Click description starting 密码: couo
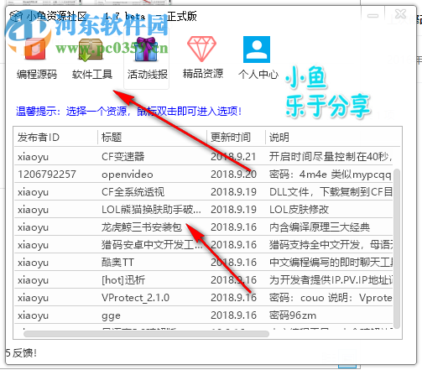Screen dimensions: 422x370 (331, 298)
